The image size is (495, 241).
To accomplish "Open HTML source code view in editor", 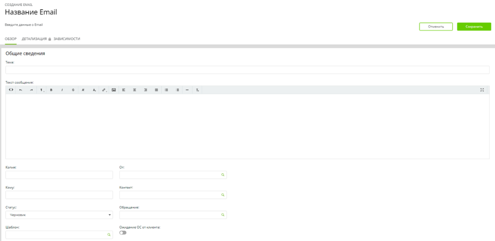I will pos(11,90).
